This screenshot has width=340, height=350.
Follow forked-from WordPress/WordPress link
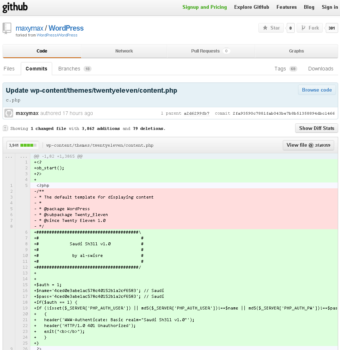pyautogui.click(x=57, y=35)
